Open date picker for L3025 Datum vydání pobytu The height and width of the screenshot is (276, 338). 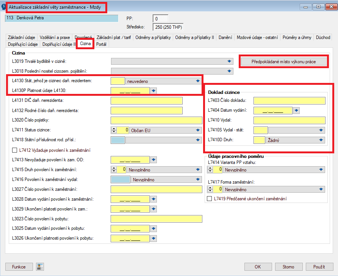coord(153,229)
